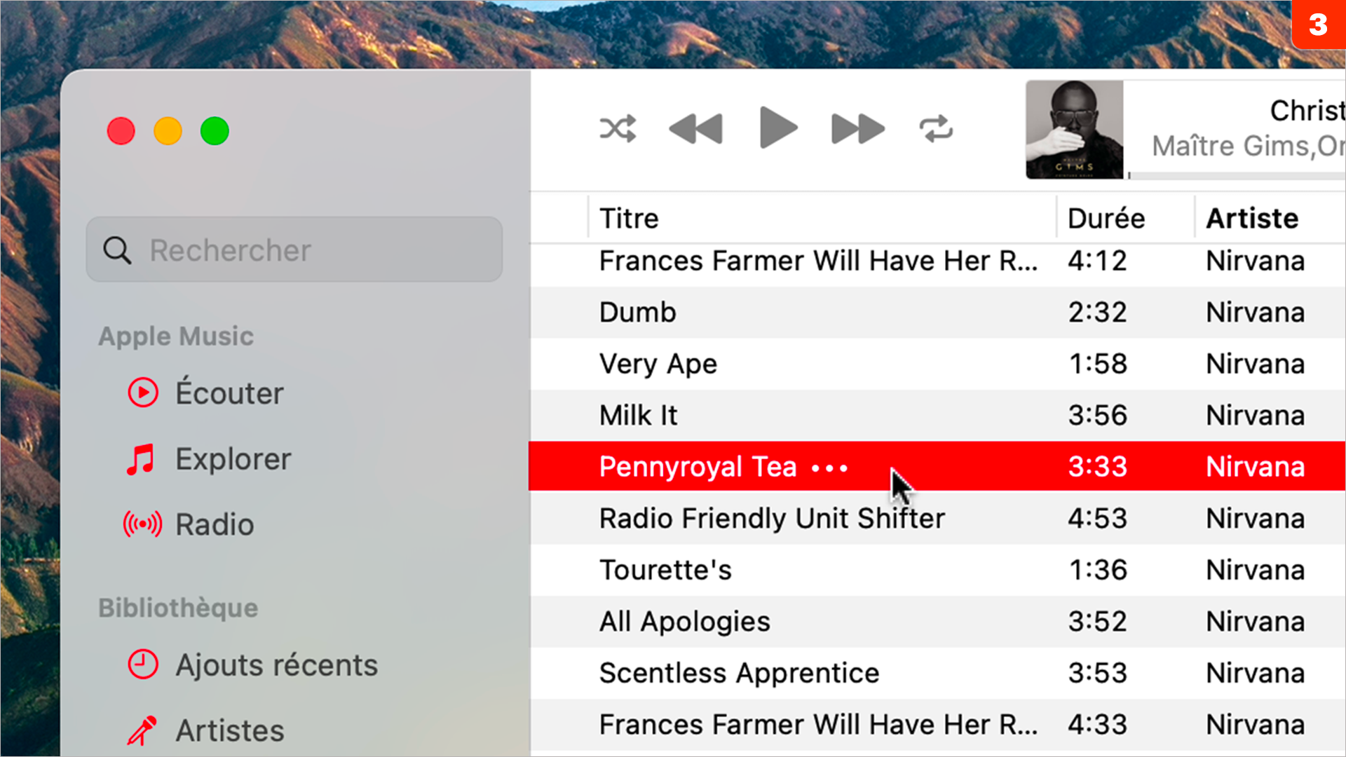The height and width of the screenshot is (757, 1346).
Task: Skip to next track with fast-forward
Action: tap(857, 129)
